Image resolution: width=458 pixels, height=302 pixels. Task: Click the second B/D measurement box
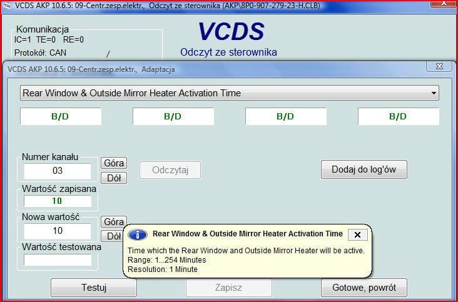tap(173, 116)
